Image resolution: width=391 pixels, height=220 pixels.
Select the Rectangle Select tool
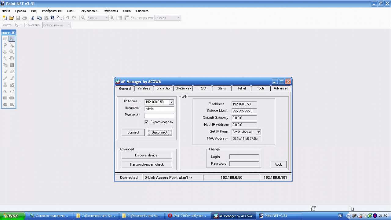coord(5,39)
